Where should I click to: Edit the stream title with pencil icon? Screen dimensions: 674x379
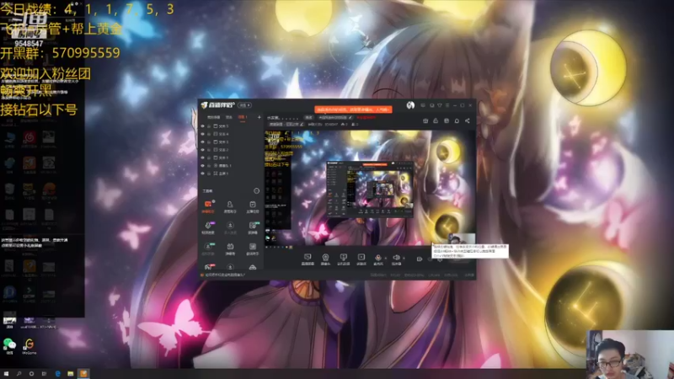click(350, 117)
